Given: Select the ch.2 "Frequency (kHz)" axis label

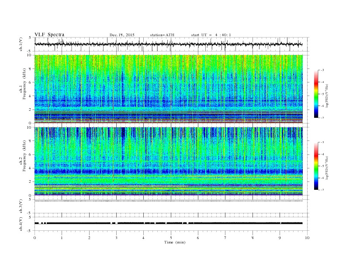Looking at the screenshot, I should [24, 156].
